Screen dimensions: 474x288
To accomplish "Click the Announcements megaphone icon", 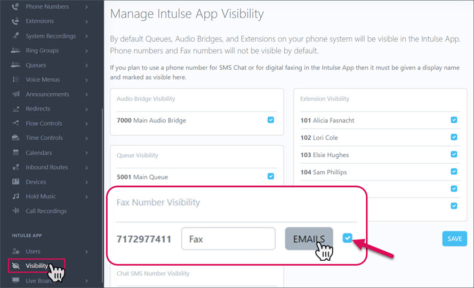I will coord(15,94).
